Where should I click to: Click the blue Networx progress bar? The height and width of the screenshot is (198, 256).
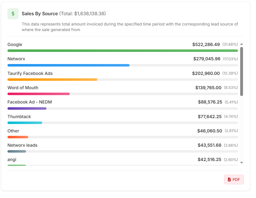point(68,65)
